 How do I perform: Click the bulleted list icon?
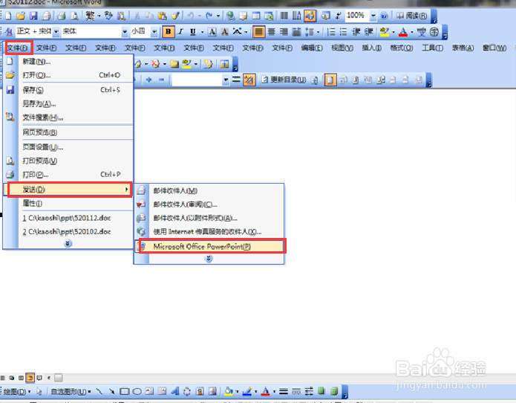(x=343, y=32)
